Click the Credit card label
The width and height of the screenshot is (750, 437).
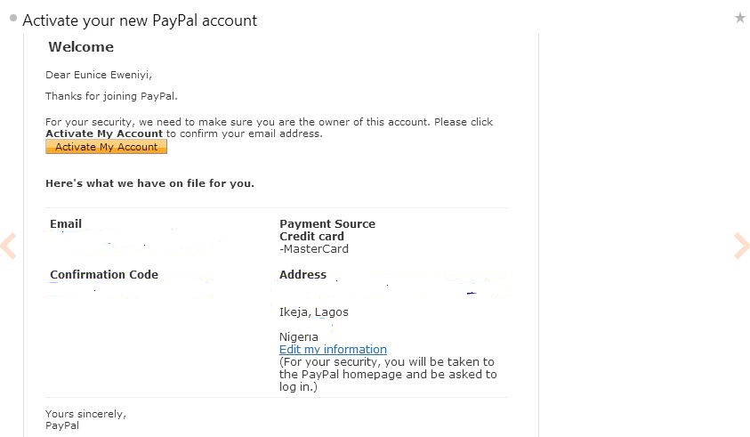point(313,237)
